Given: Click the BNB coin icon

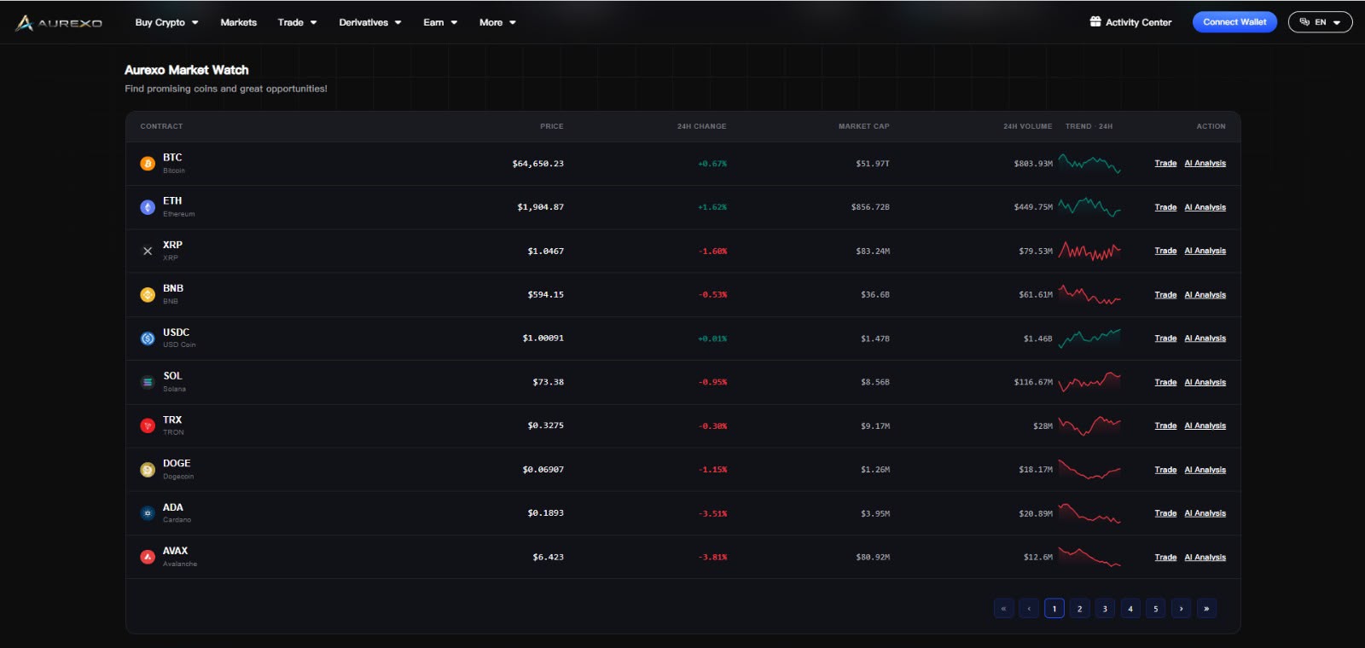Looking at the screenshot, I should (148, 295).
